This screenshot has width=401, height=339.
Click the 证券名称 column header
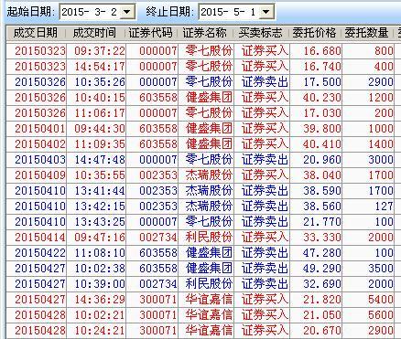pos(205,33)
